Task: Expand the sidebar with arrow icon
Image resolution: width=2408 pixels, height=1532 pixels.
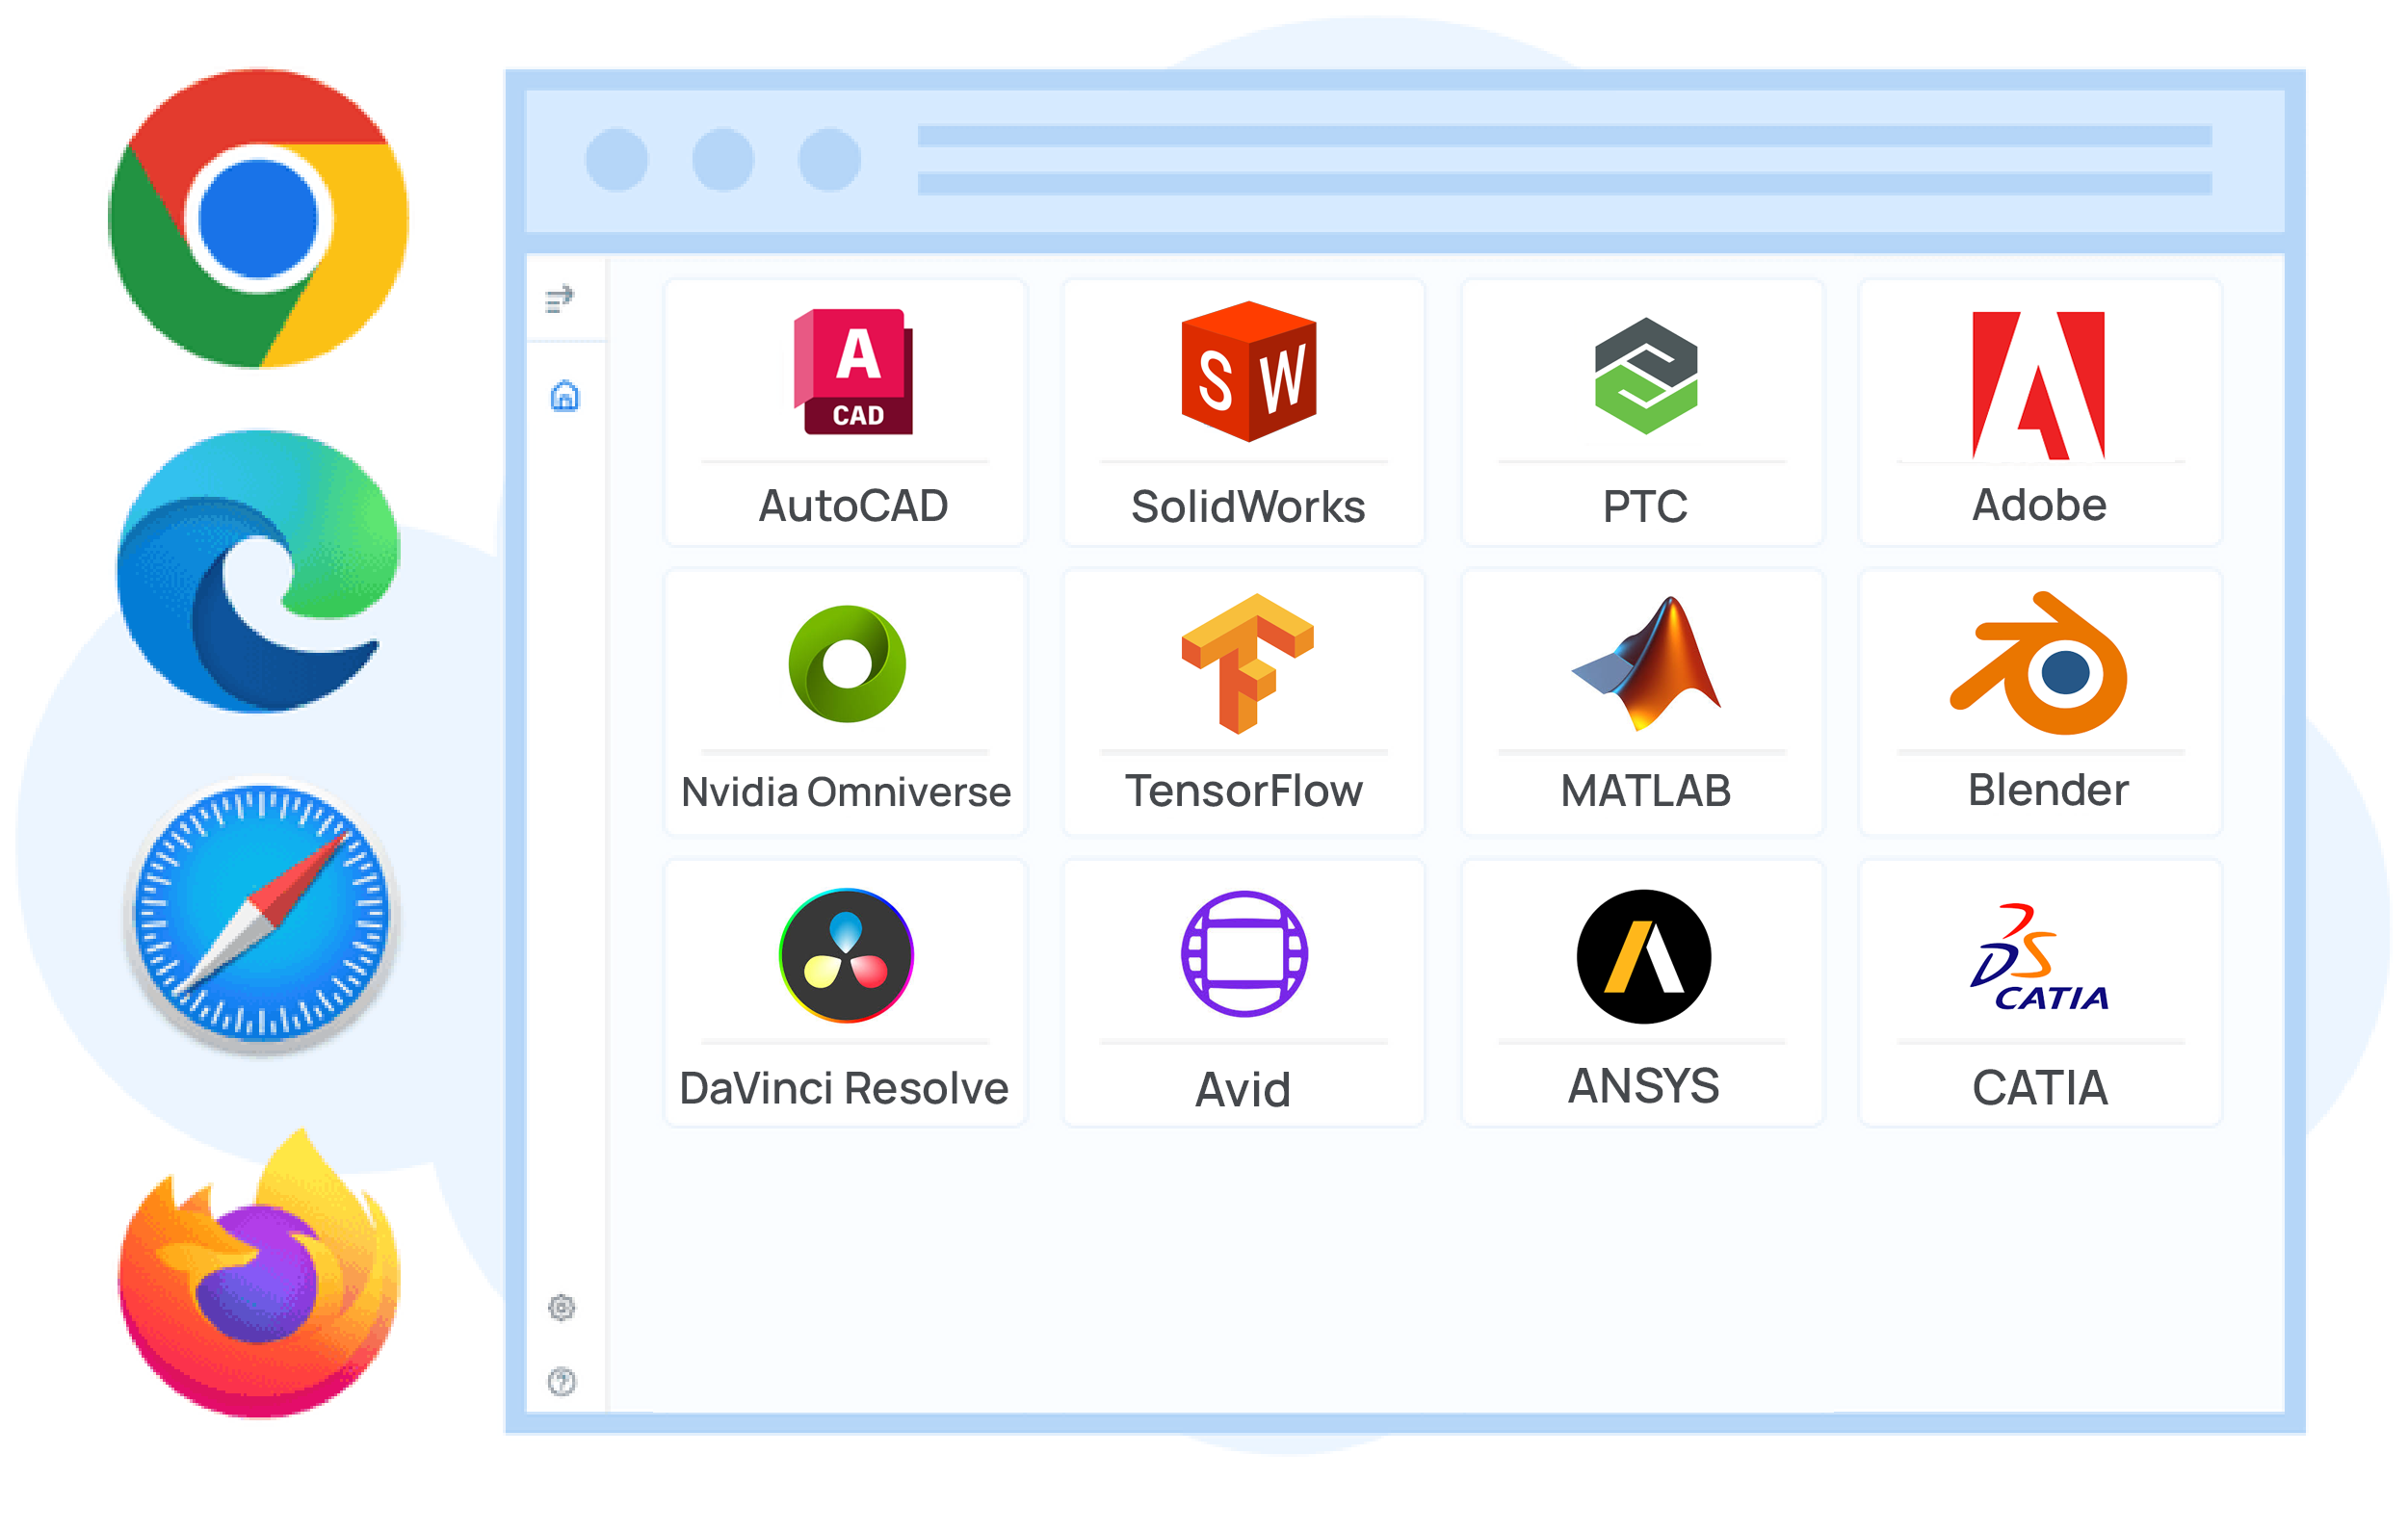Action: [560, 299]
